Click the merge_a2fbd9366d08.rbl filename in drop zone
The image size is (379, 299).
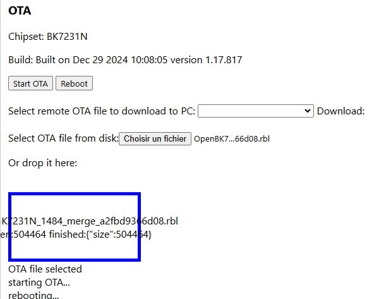[89, 221]
